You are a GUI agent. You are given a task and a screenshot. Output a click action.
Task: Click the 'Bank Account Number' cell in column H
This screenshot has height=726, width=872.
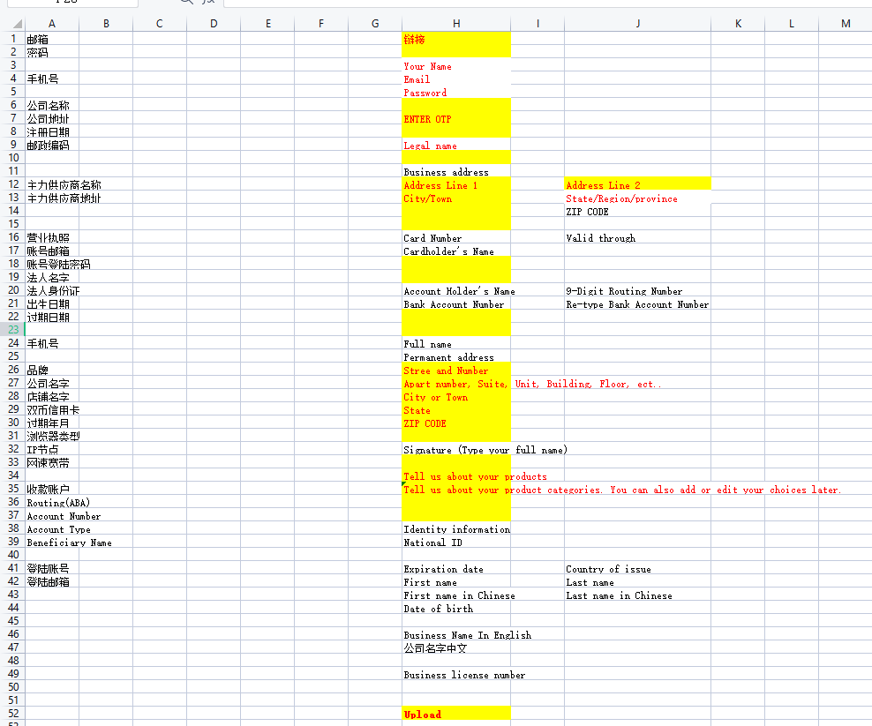click(456, 303)
